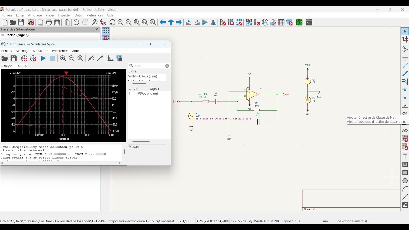Toggle the tune component tool in the simulator
Image resolution: width=409 pixels, height=230 pixels.
(100, 58)
